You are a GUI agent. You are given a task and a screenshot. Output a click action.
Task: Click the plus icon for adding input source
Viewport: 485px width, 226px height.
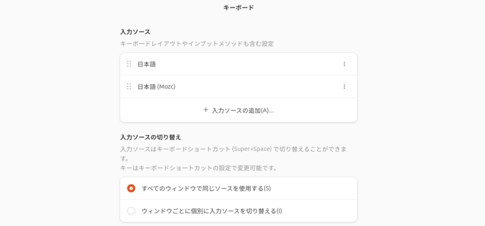(206, 110)
